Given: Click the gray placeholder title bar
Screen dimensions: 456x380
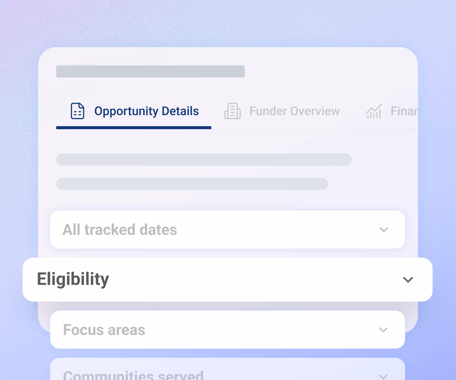Looking at the screenshot, I should 150,71.
